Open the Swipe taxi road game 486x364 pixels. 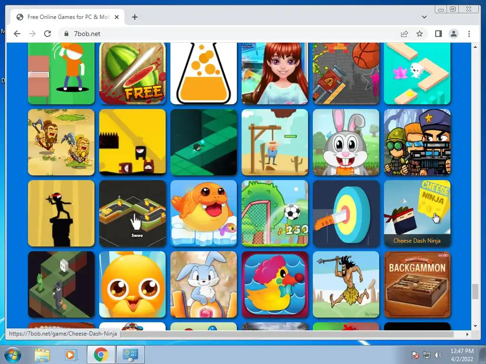(132, 213)
